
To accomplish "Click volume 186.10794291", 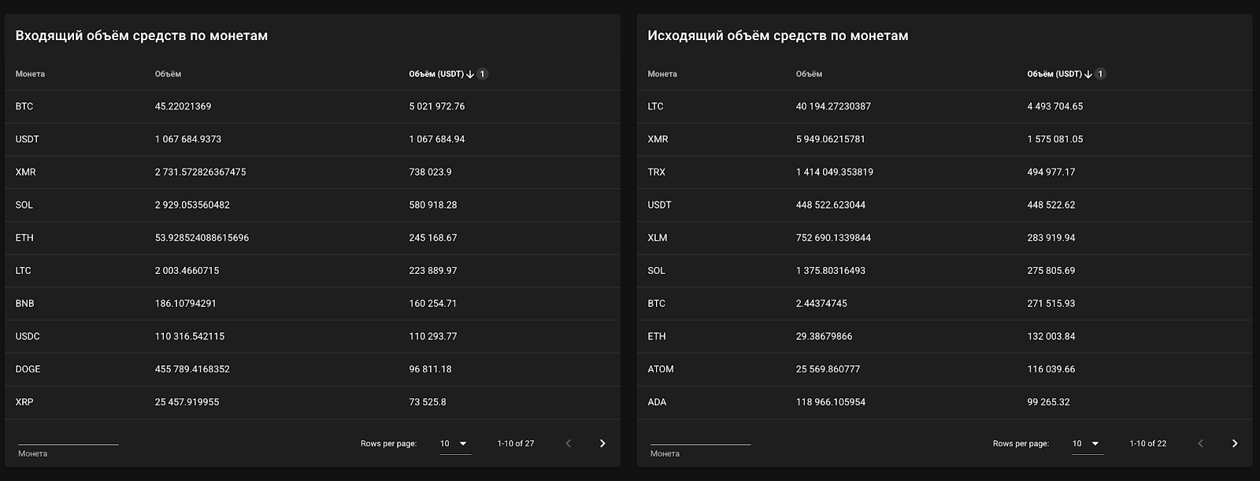I will click(x=185, y=303).
